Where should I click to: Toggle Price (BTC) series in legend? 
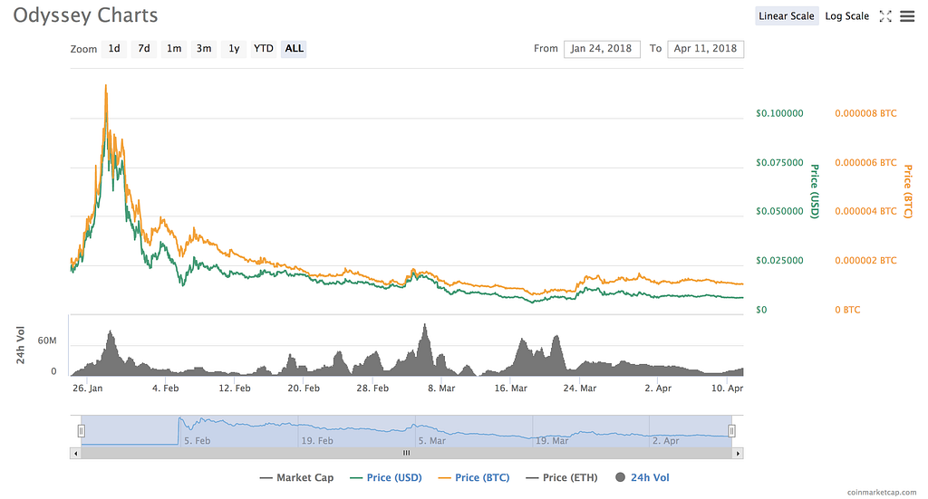pyautogui.click(x=474, y=477)
